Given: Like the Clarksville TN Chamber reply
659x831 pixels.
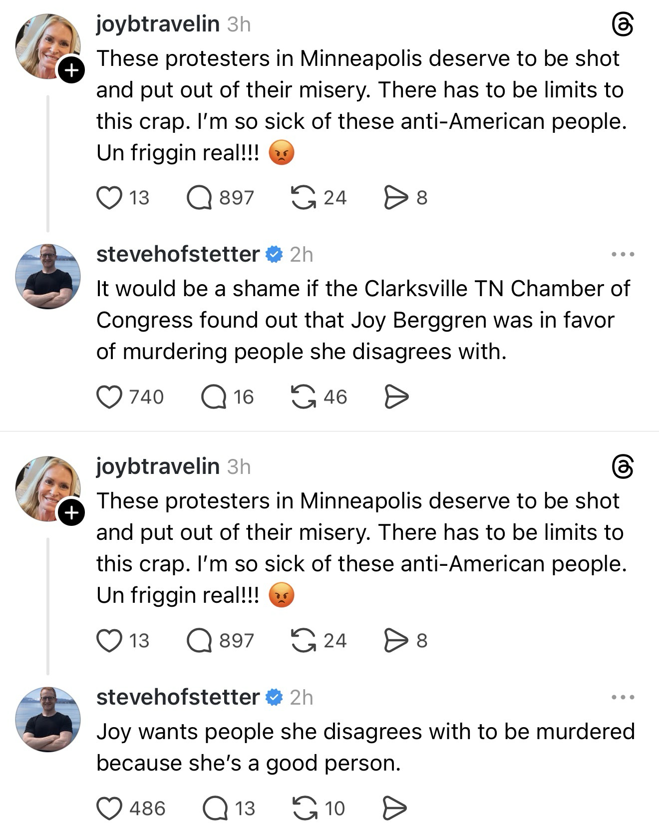Looking at the screenshot, I should (109, 398).
